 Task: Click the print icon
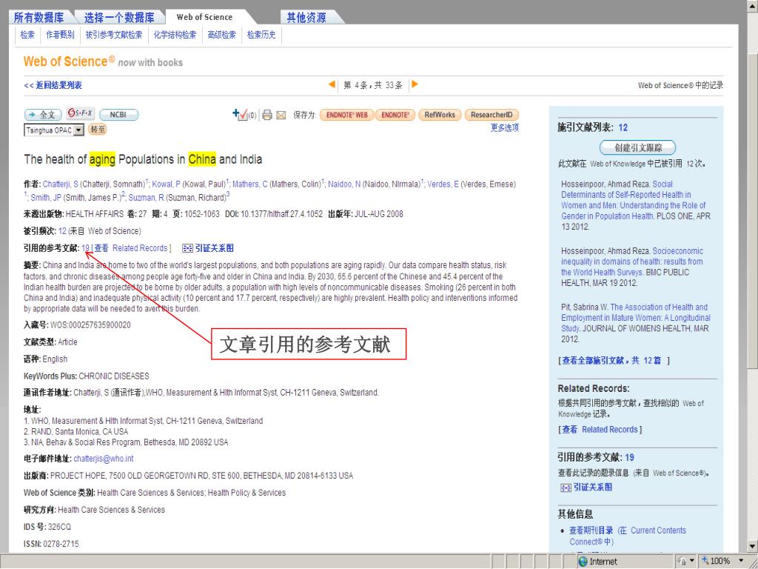(x=266, y=115)
